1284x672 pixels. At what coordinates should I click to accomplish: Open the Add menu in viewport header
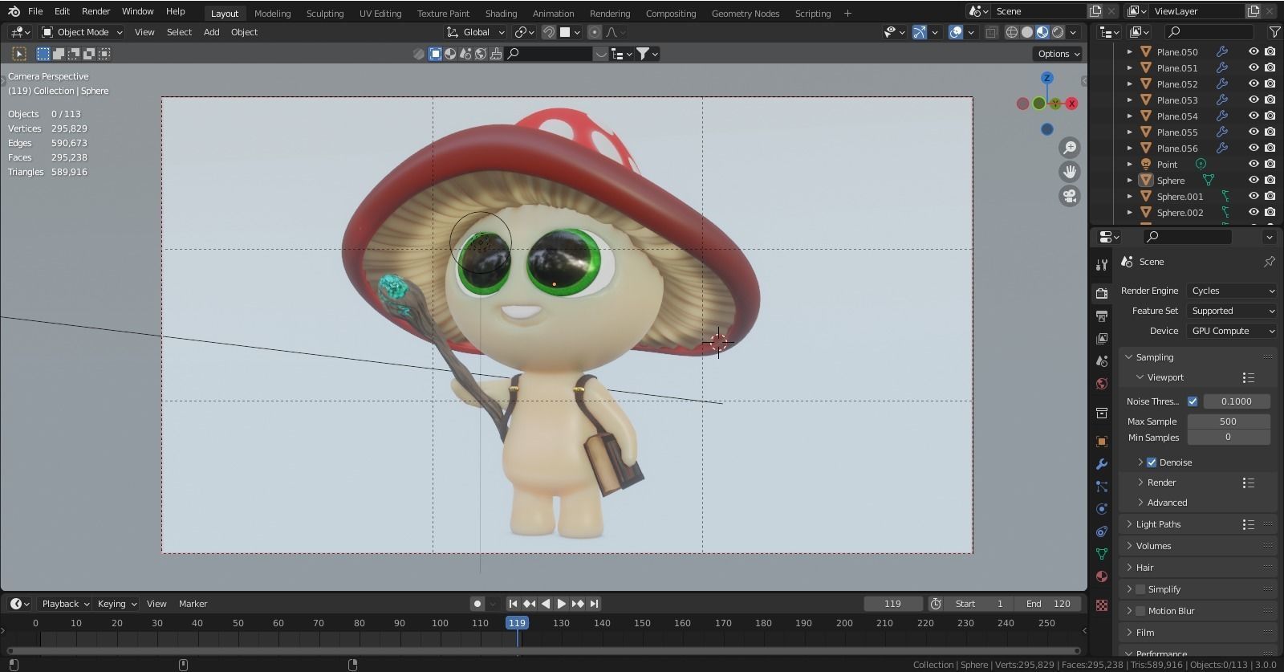(x=211, y=32)
